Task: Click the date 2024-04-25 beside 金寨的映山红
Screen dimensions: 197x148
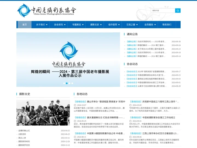Action: pos(65,131)
